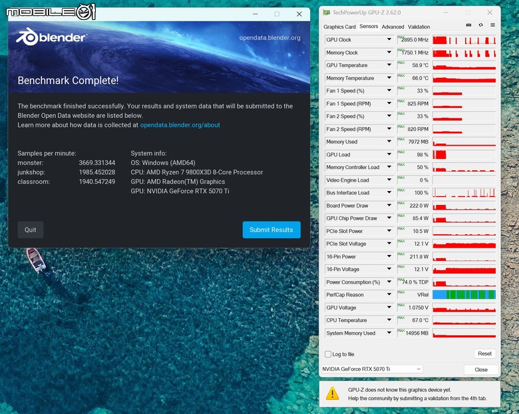
Task: Click classroom score 1940.547249
Action: [97, 182]
